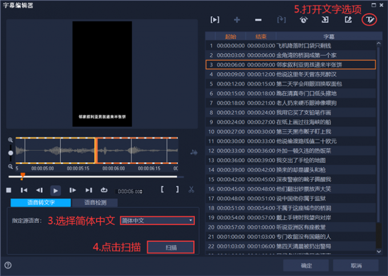Step back one frame
The width and height of the screenshot is (388, 276).
tap(39, 190)
